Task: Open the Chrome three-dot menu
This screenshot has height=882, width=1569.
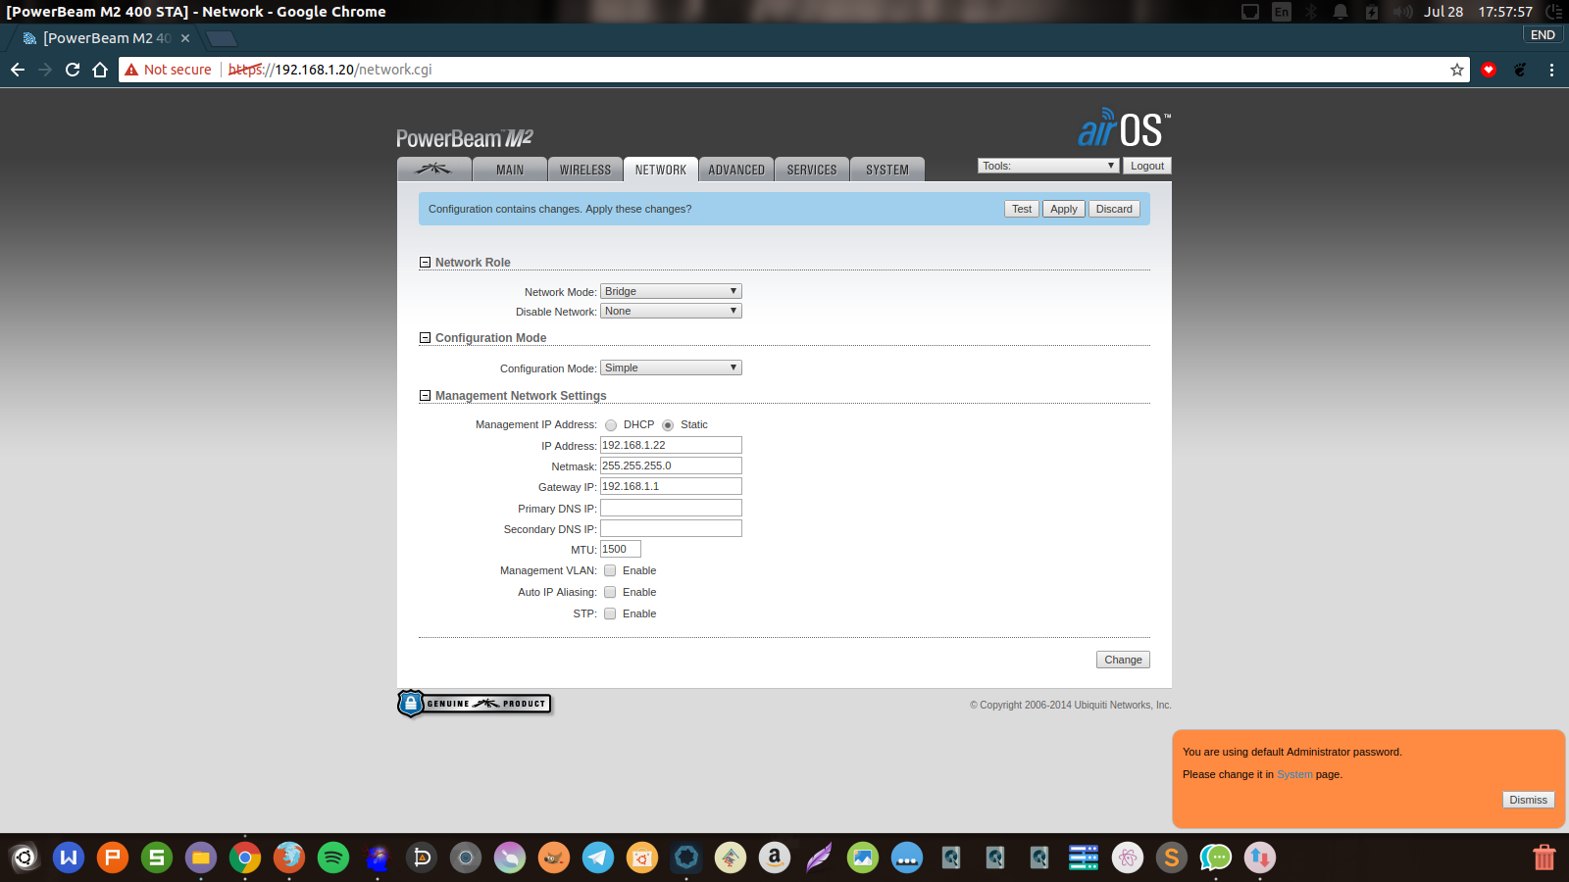Action: pos(1551,70)
